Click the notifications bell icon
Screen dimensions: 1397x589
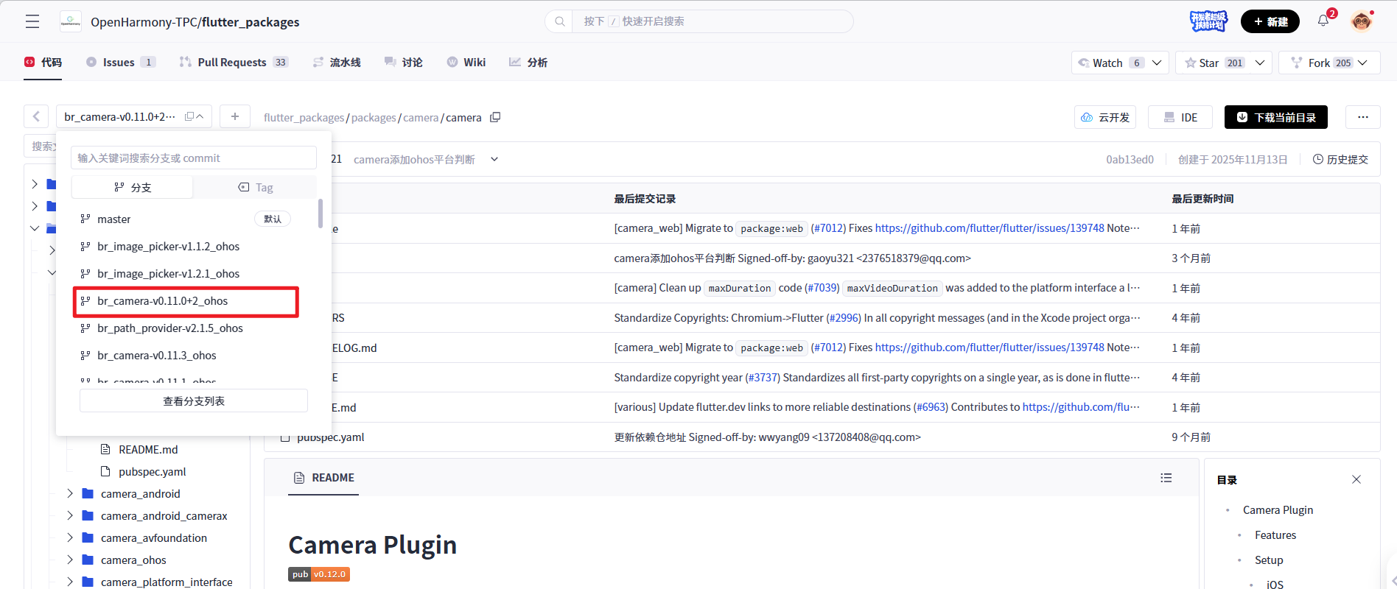pyautogui.click(x=1323, y=21)
